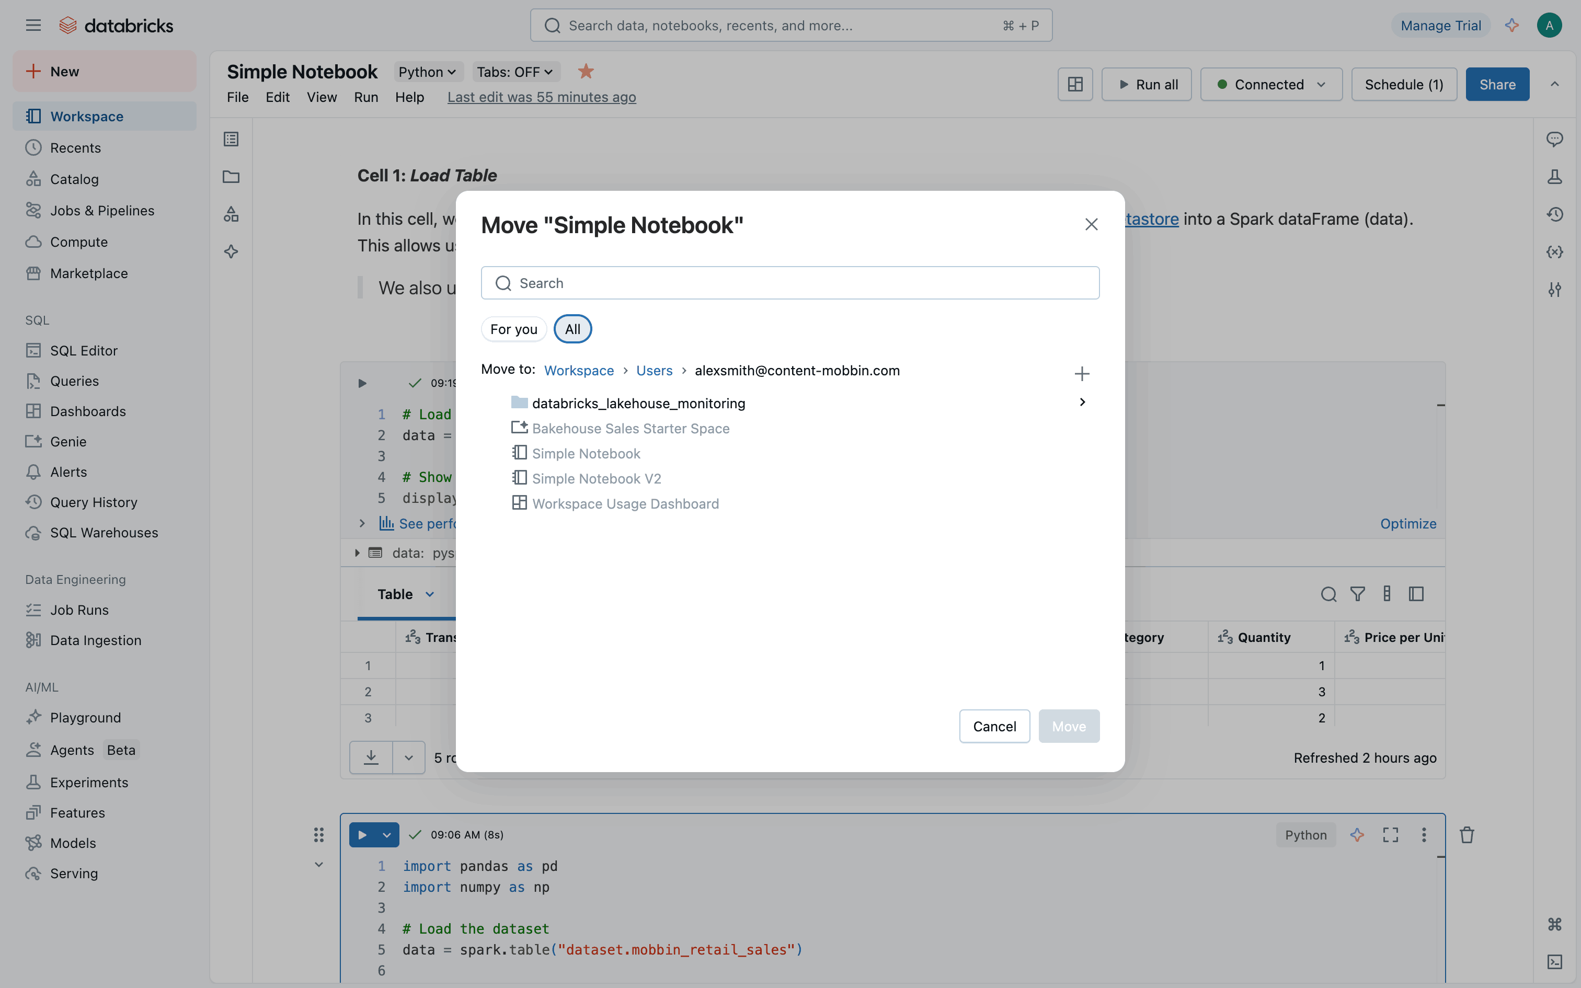This screenshot has height=988, width=1581.
Task: Navigate to Users breadcrumb link
Action: click(654, 371)
